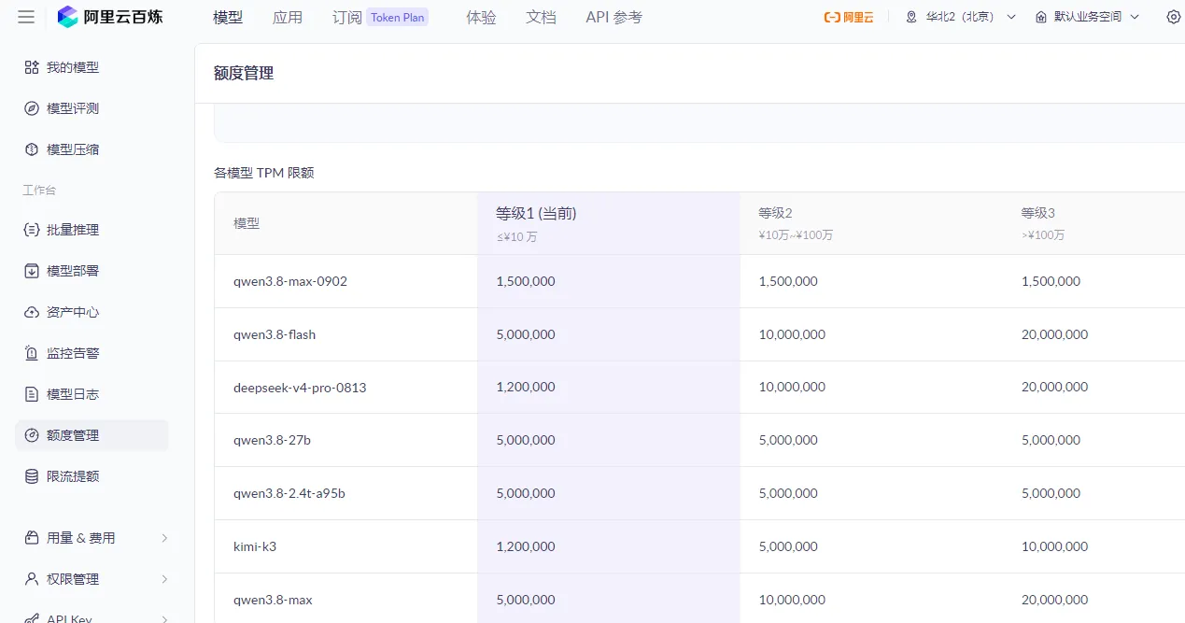
Task: Click the 额度管理 page title
Action: click(244, 73)
